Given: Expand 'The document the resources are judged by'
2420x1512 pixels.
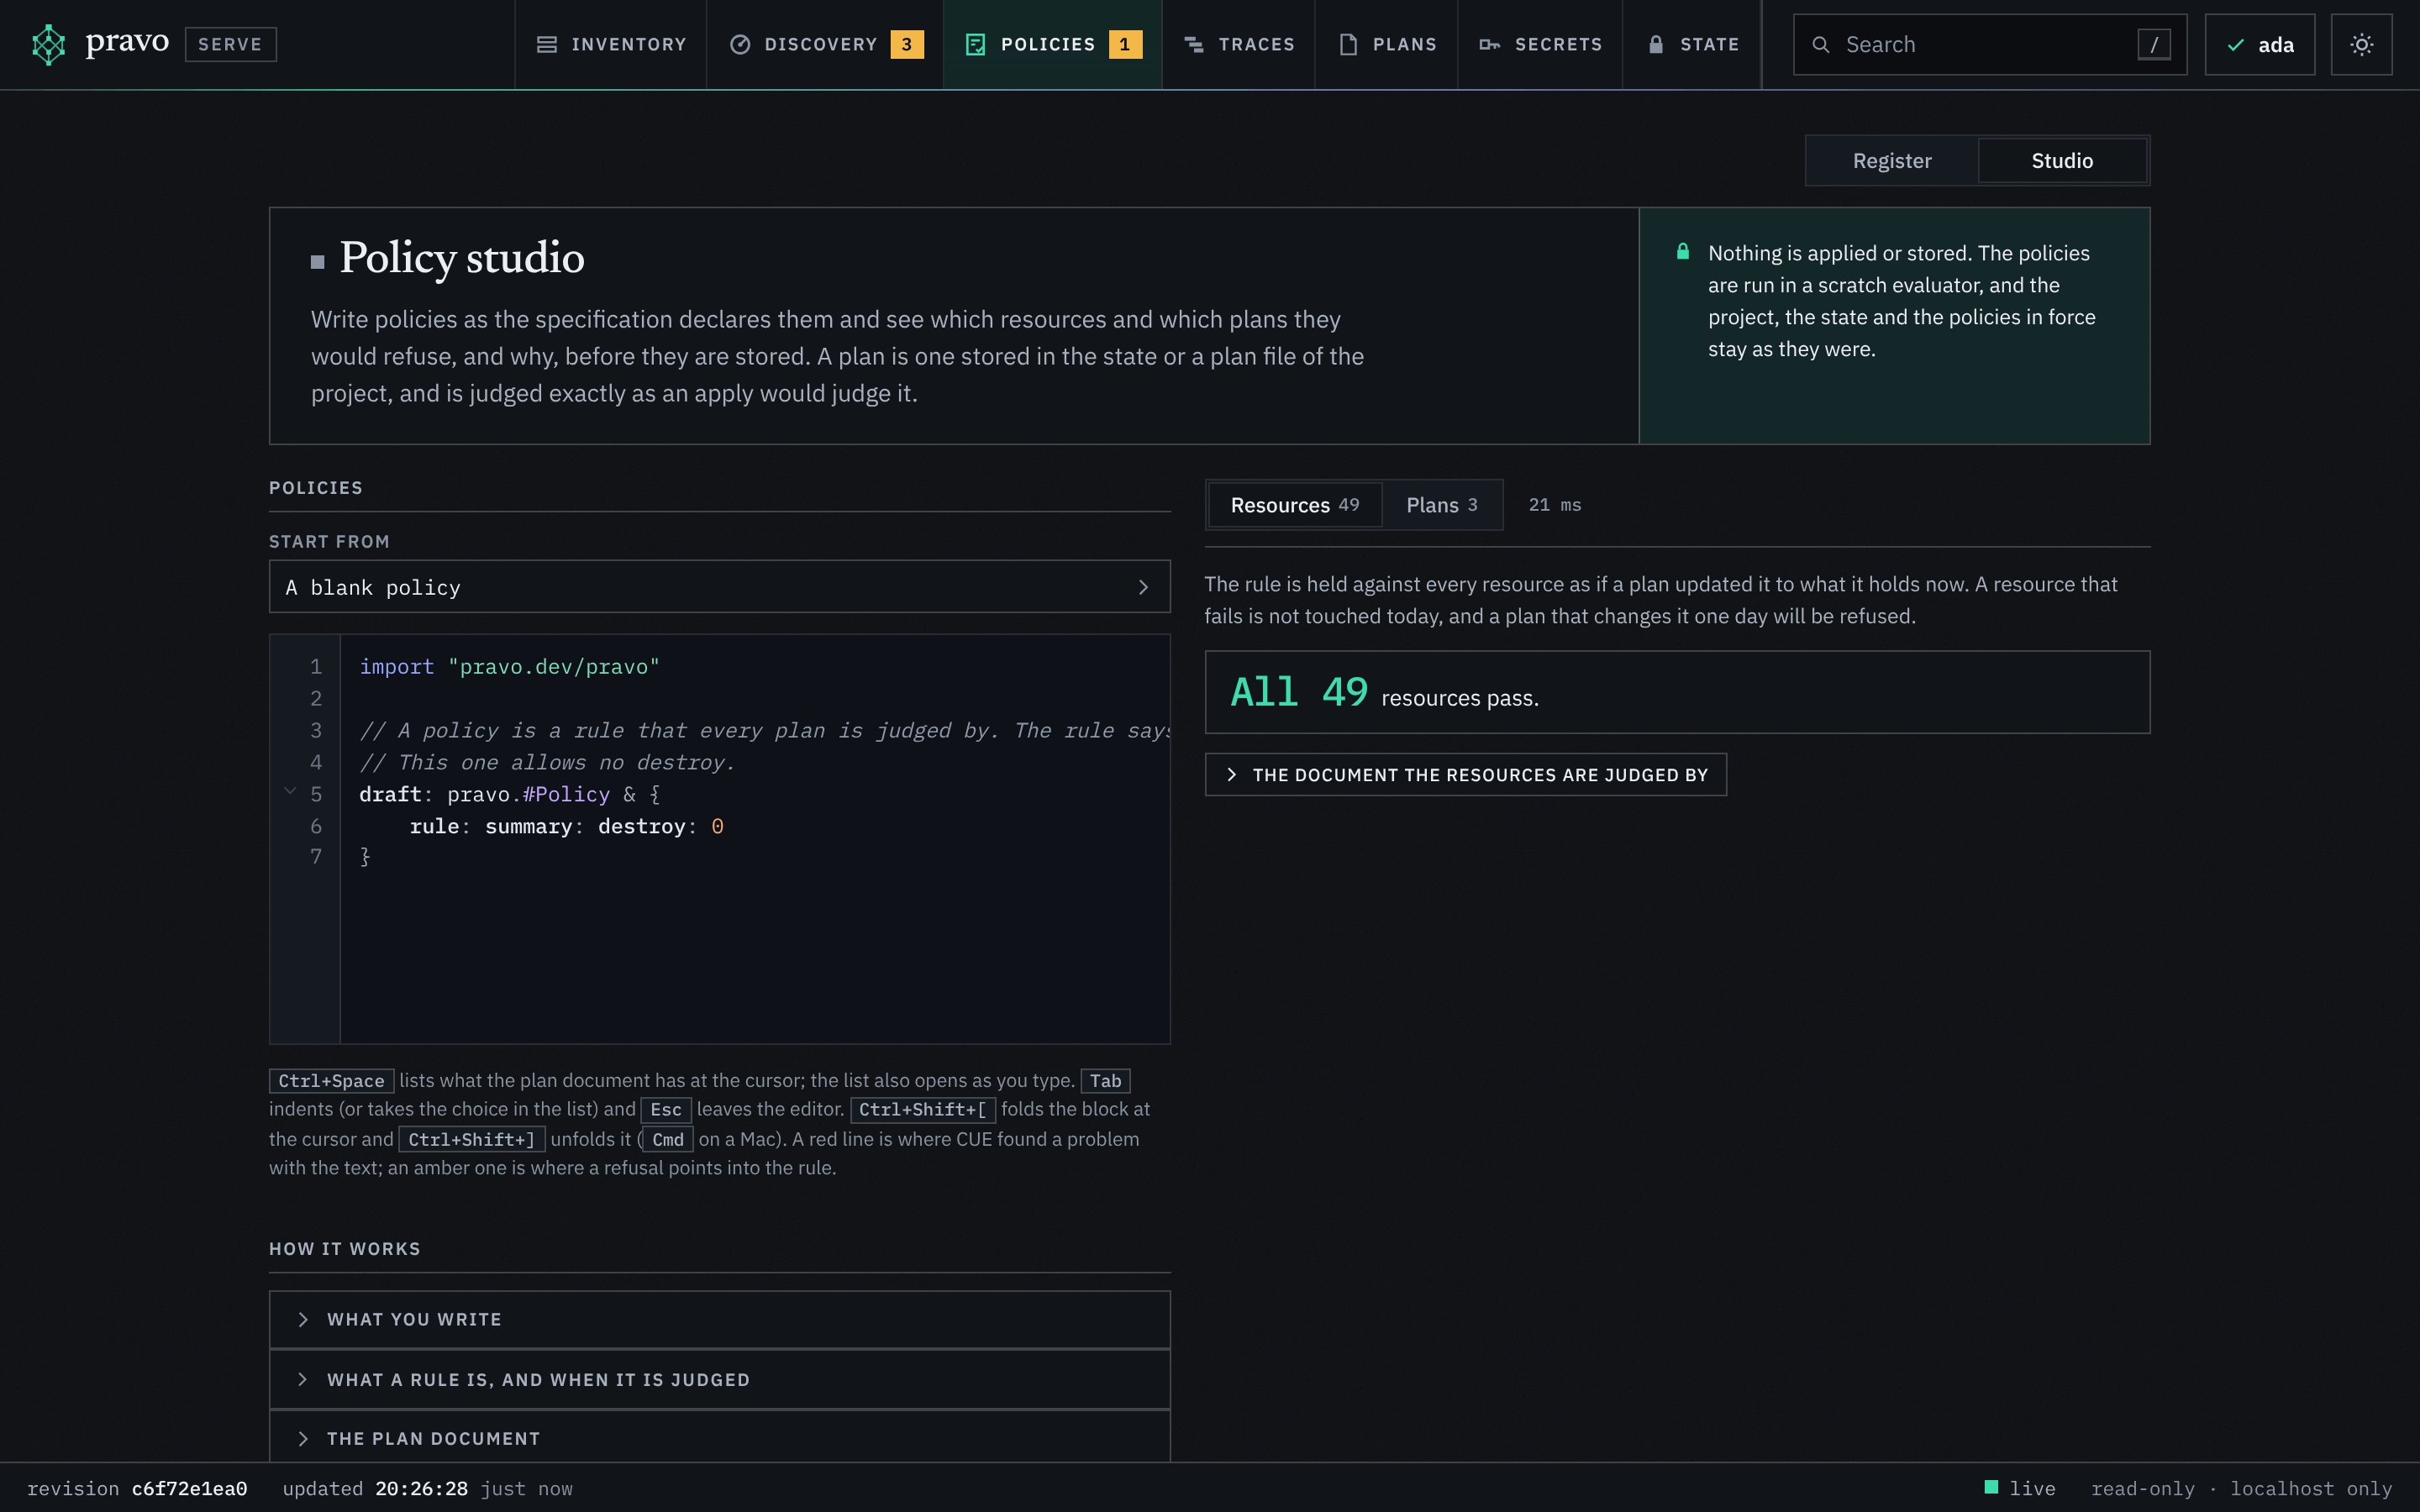Looking at the screenshot, I should (1465, 775).
